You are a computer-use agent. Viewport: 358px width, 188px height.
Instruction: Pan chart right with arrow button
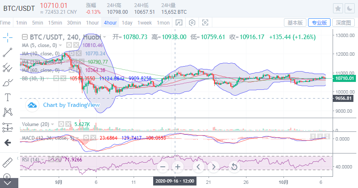click(x=214, y=167)
